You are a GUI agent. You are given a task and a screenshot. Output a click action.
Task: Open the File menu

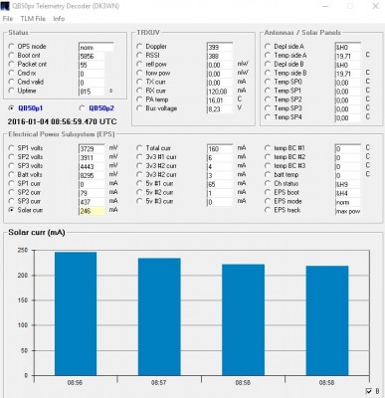coord(7,19)
